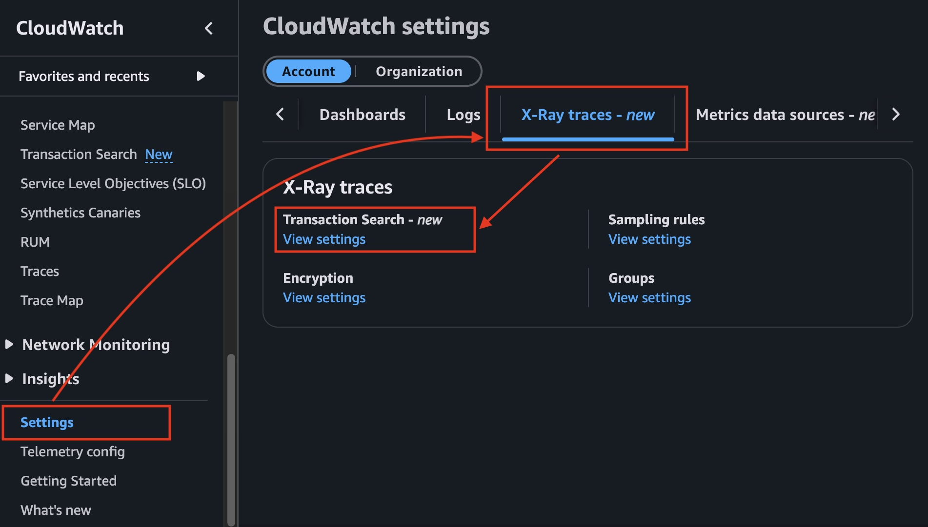Collapse the CloudWatch sidebar panel

pos(209,28)
